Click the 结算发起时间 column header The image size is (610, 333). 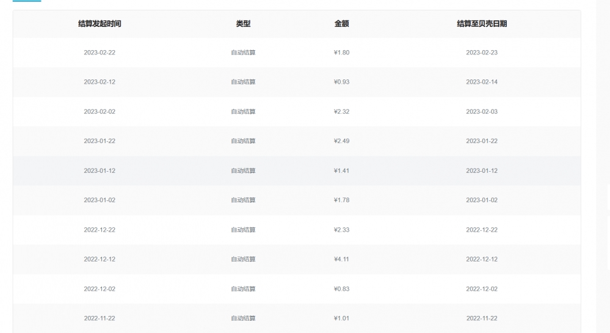(x=100, y=24)
